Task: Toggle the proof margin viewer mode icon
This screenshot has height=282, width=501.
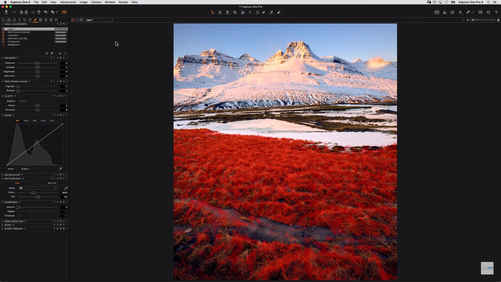Action: coord(82,20)
